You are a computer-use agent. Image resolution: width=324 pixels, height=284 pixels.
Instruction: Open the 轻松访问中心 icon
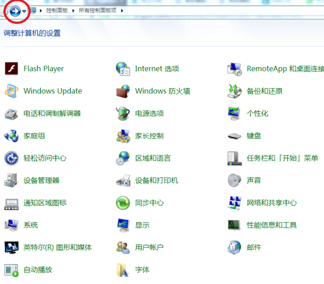pos(12,158)
